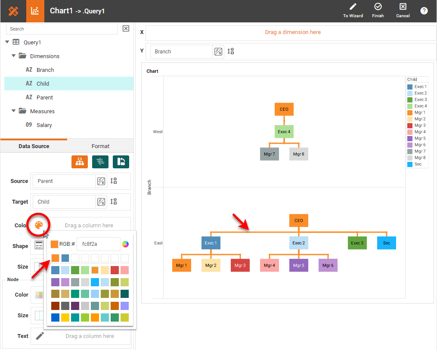Image resolution: width=437 pixels, height=350 pixels.
Task: Click the RGB hex value input field
Action: click(x=98, y=245)
